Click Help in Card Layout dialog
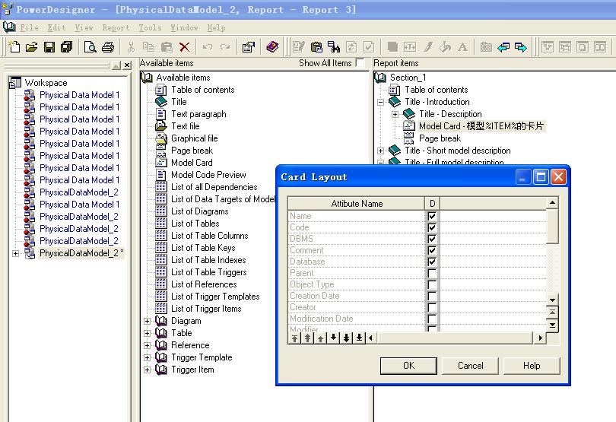Viewport: 616px width, 422px height. tap(532, 366)
